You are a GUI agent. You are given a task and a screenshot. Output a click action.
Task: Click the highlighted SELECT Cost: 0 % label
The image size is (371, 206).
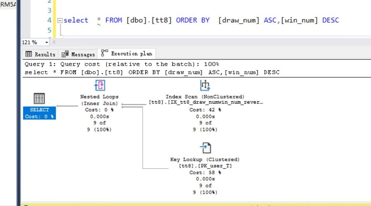39,113
